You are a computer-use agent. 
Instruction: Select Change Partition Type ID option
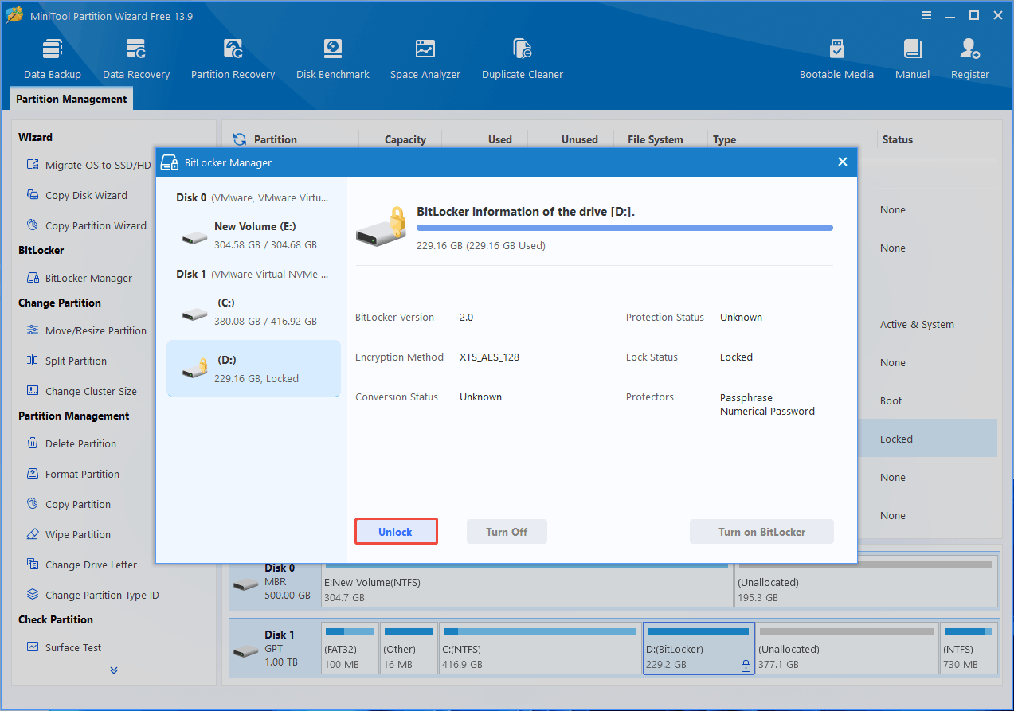coord(92,595)
